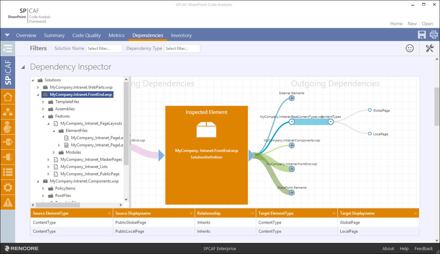
Task: Click the package icon in Inspected Element
Action: pos(207,129)
